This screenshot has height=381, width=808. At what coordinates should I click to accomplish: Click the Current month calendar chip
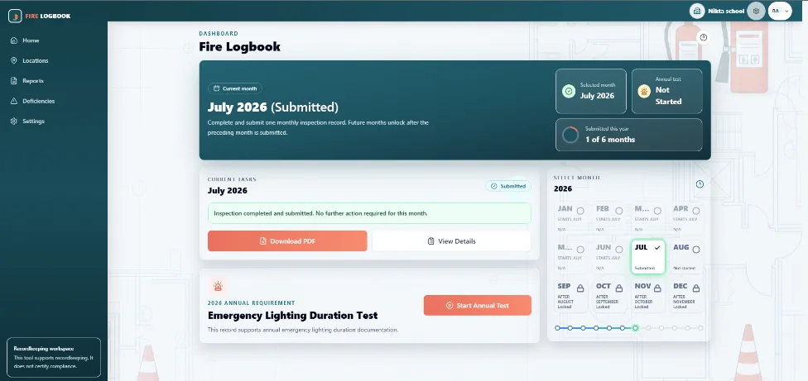pos(235,88)
